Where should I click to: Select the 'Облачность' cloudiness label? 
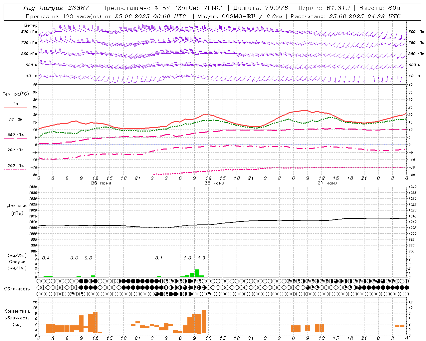17,289
